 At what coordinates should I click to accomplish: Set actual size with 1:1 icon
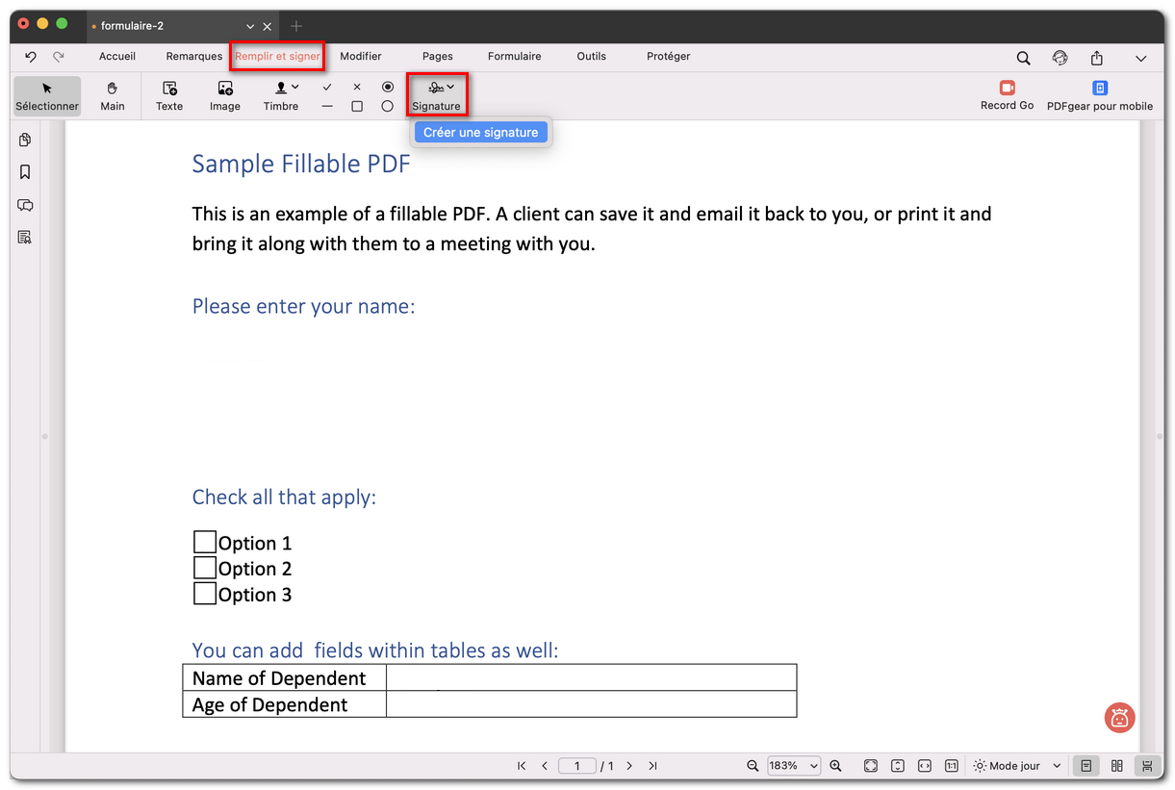click(952, 766)
